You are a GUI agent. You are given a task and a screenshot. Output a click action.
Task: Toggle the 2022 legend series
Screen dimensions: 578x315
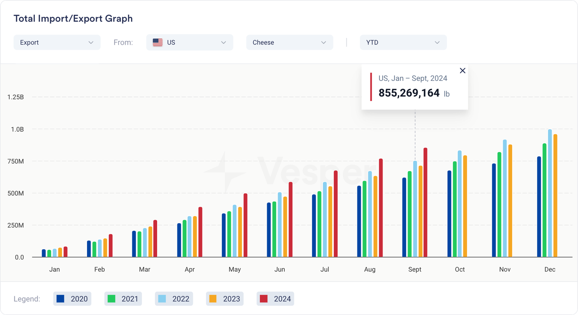pyautogui.click(x=174, y=299)
